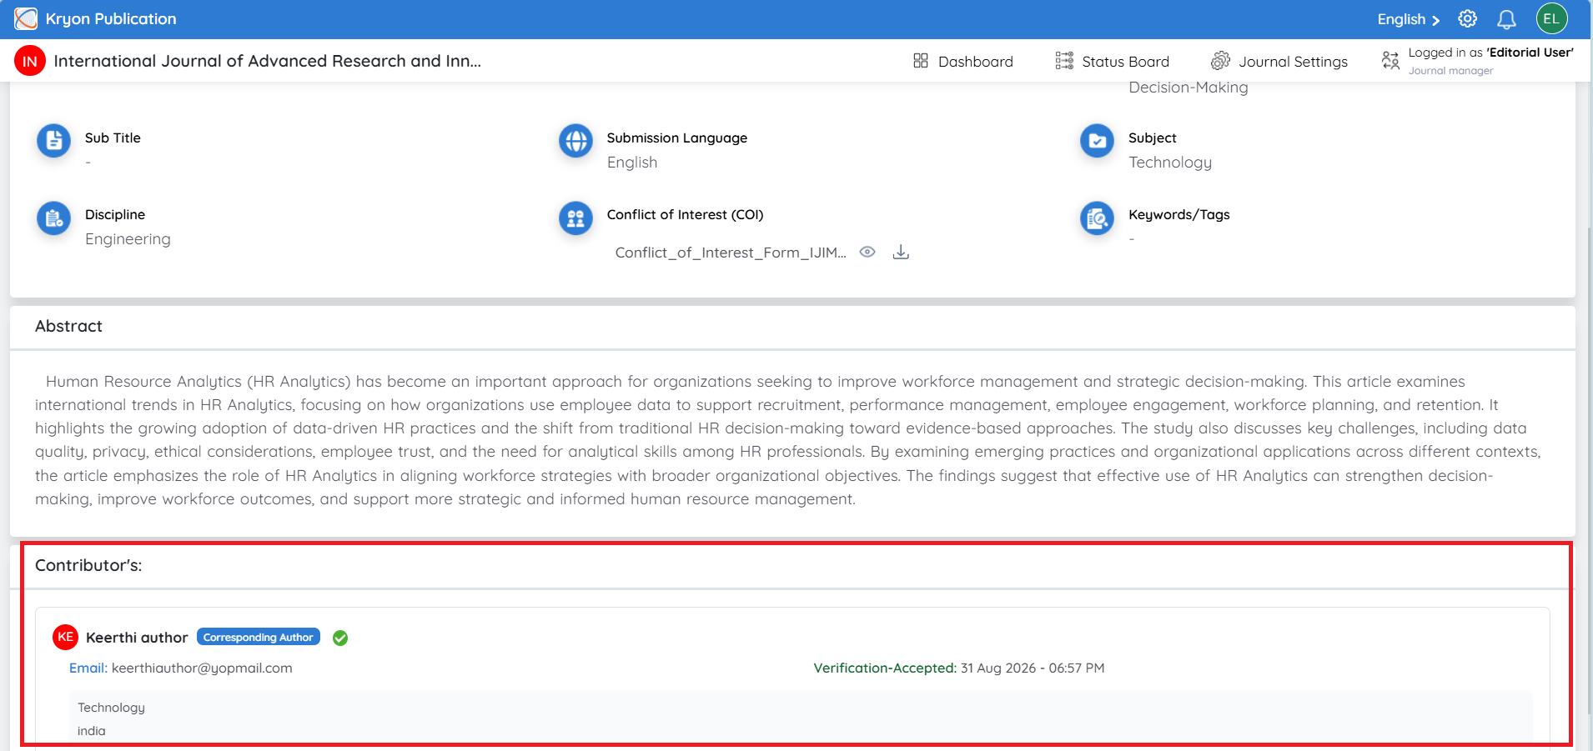
Task: Click the KE contributor avatar
Action: click(65, 637)
